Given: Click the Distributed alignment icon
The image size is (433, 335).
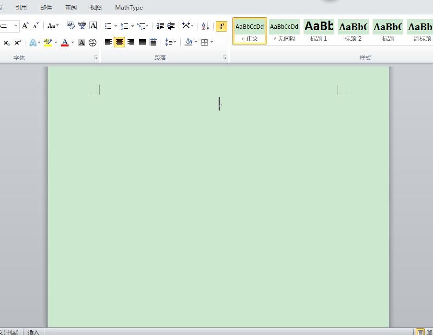Looking at the screenshot, I should 153,42.
